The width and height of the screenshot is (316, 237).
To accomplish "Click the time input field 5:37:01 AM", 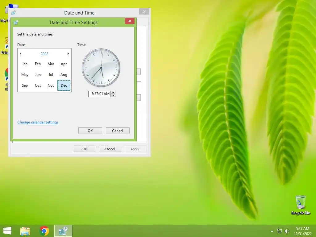I will 99,94.
